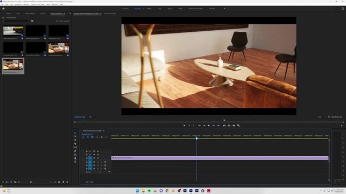Image resolution: width=346 pixels, height=194 pixels.
Task: Step forward one frame
Action: 214,126
